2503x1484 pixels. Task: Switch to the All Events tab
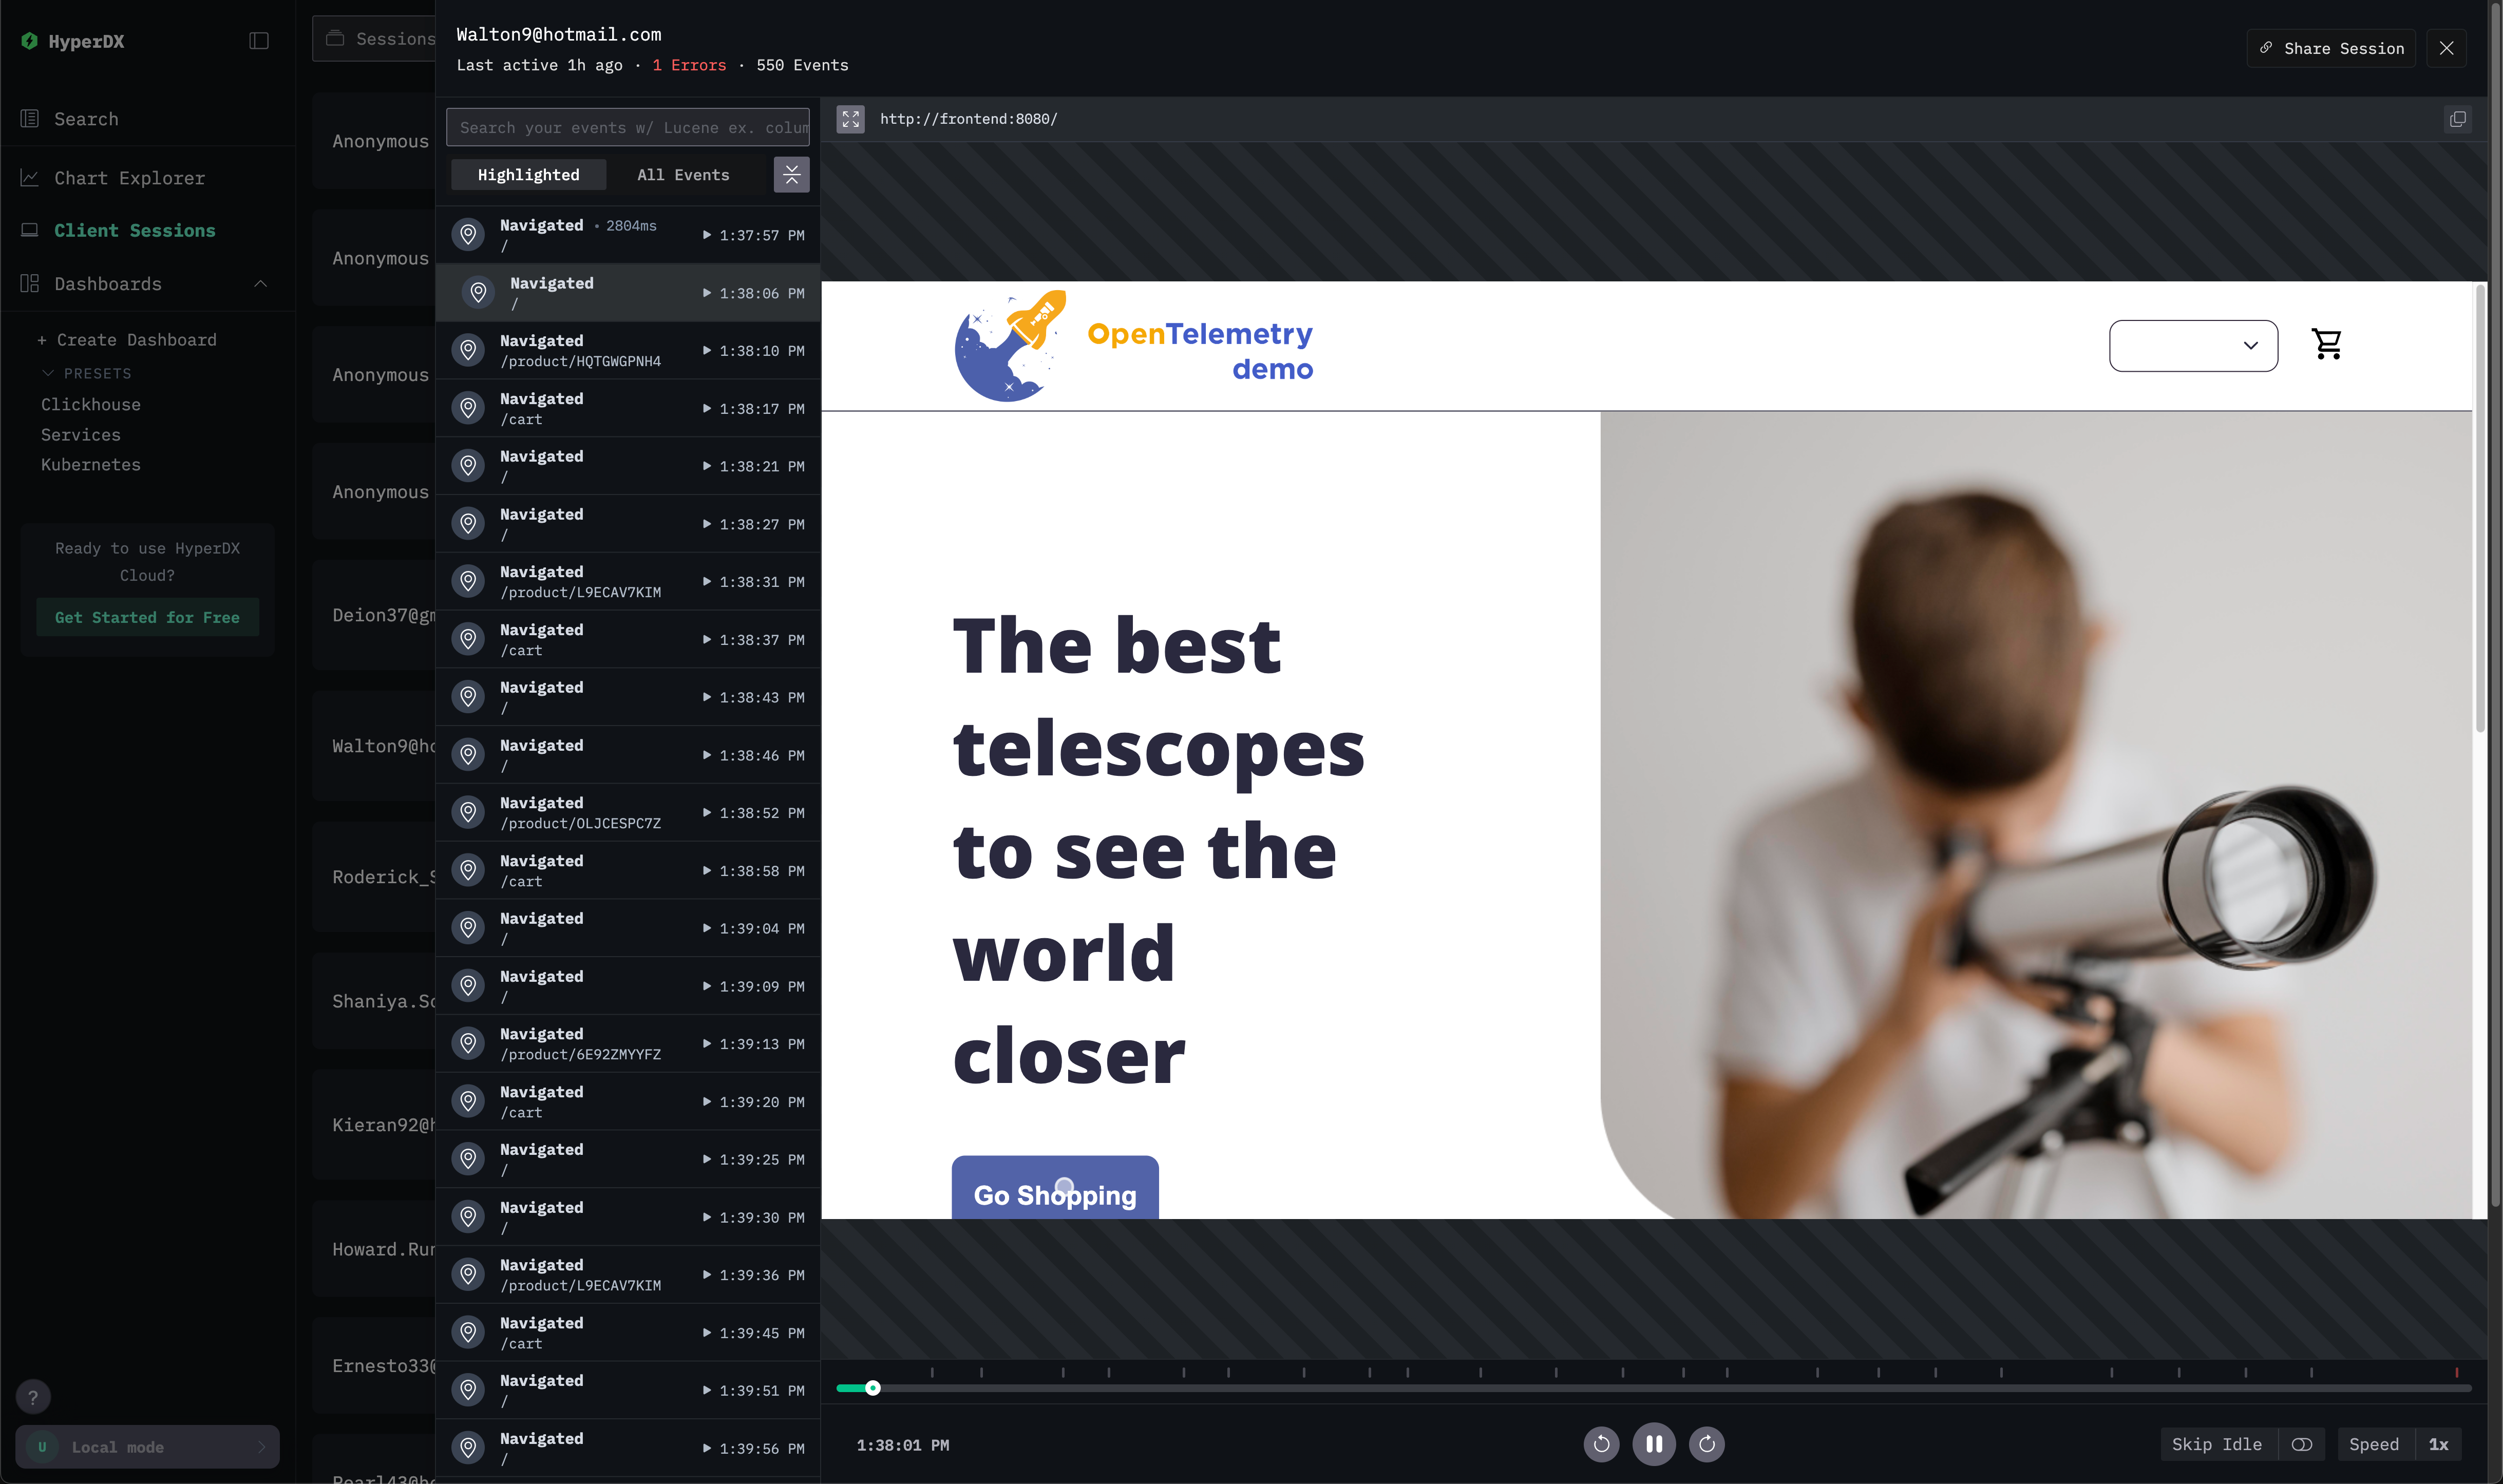point(683,175)
